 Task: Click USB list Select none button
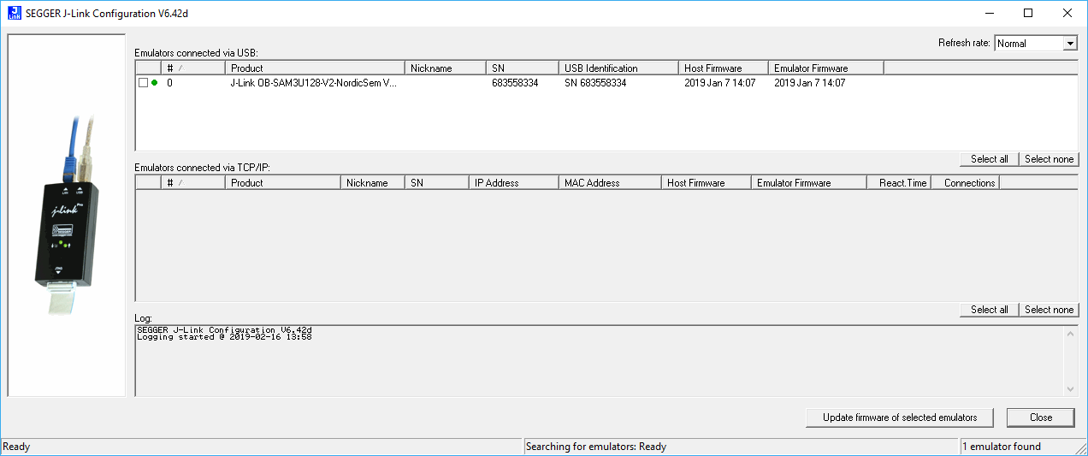1049,159
